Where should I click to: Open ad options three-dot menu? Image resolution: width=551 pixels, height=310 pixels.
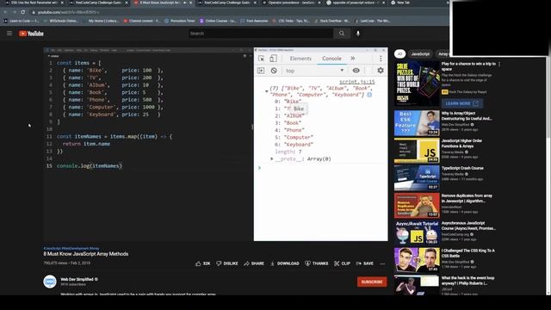coord(499,65)
